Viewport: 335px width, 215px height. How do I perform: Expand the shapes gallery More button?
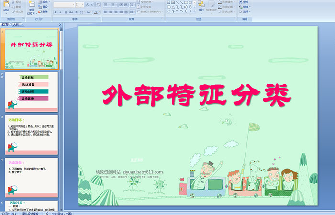194,11
